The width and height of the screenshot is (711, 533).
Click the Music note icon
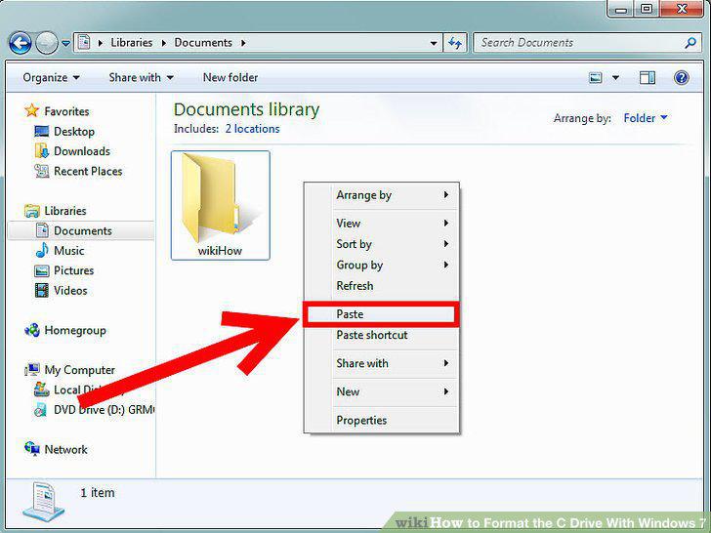(42, 250)
